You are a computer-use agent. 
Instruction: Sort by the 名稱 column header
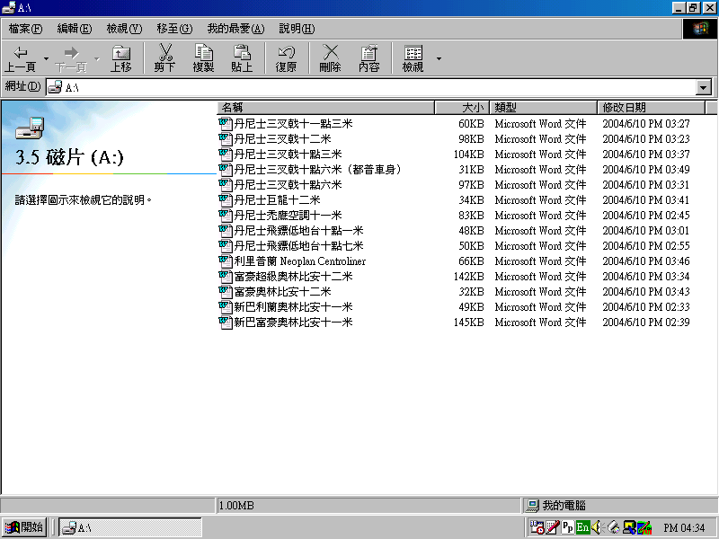(325, 108)
